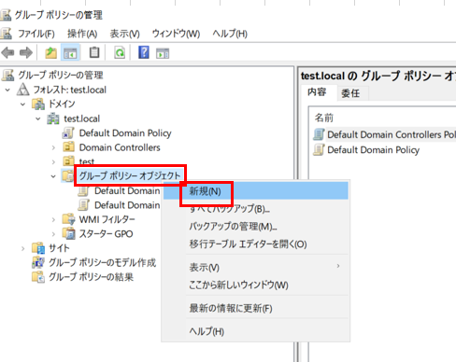Expand the サイト node

pos(23,248)
